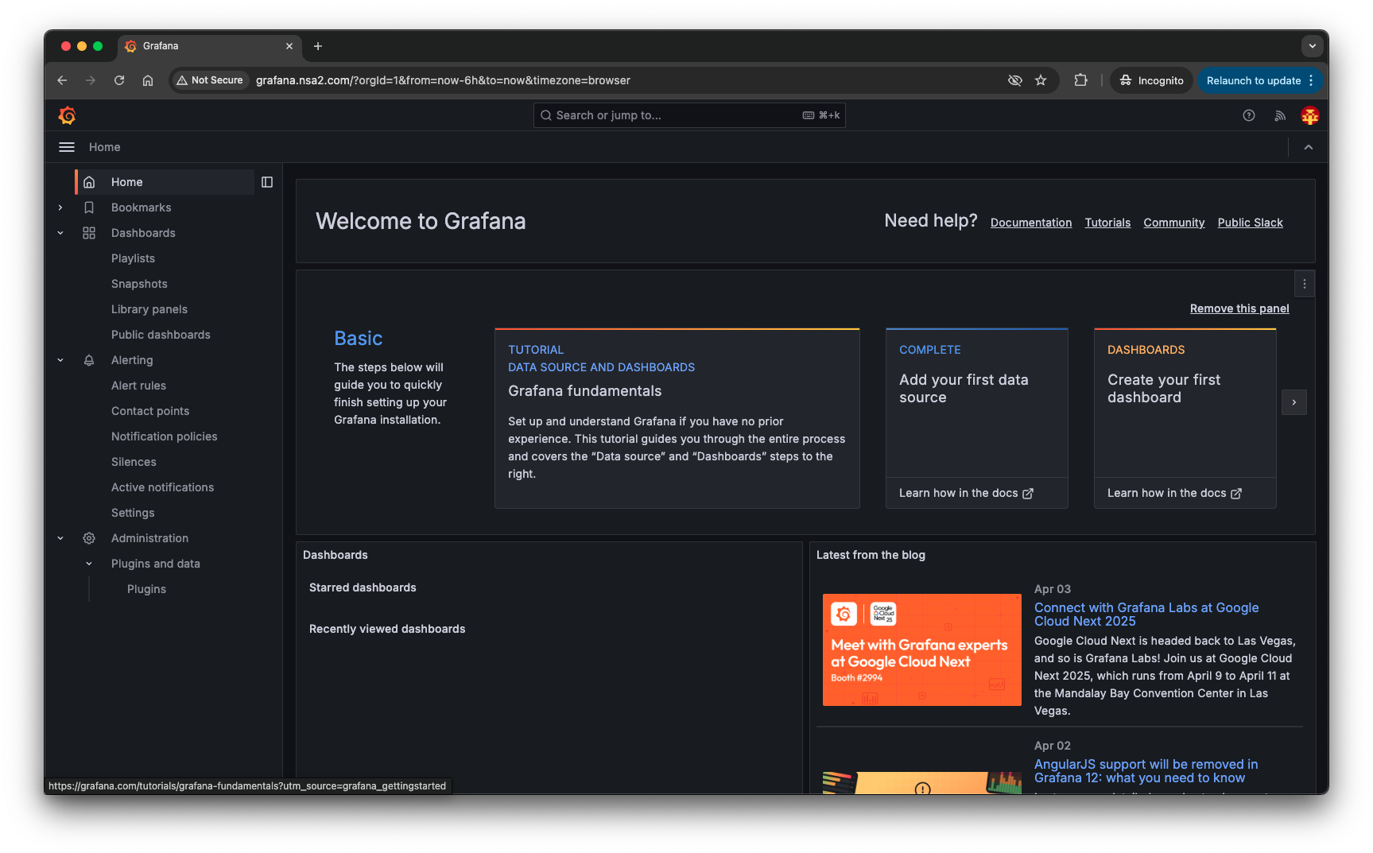Viewport: 1373px width, 853px height.
Task: Open Contact points in the sidebar
Action: (150, 411)
